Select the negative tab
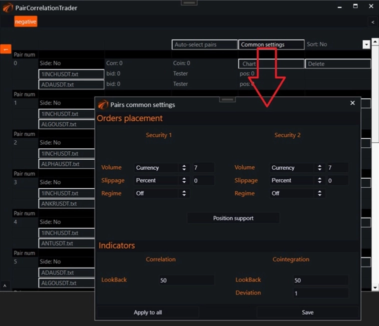The image size is (379, 326). click(25, 22)
